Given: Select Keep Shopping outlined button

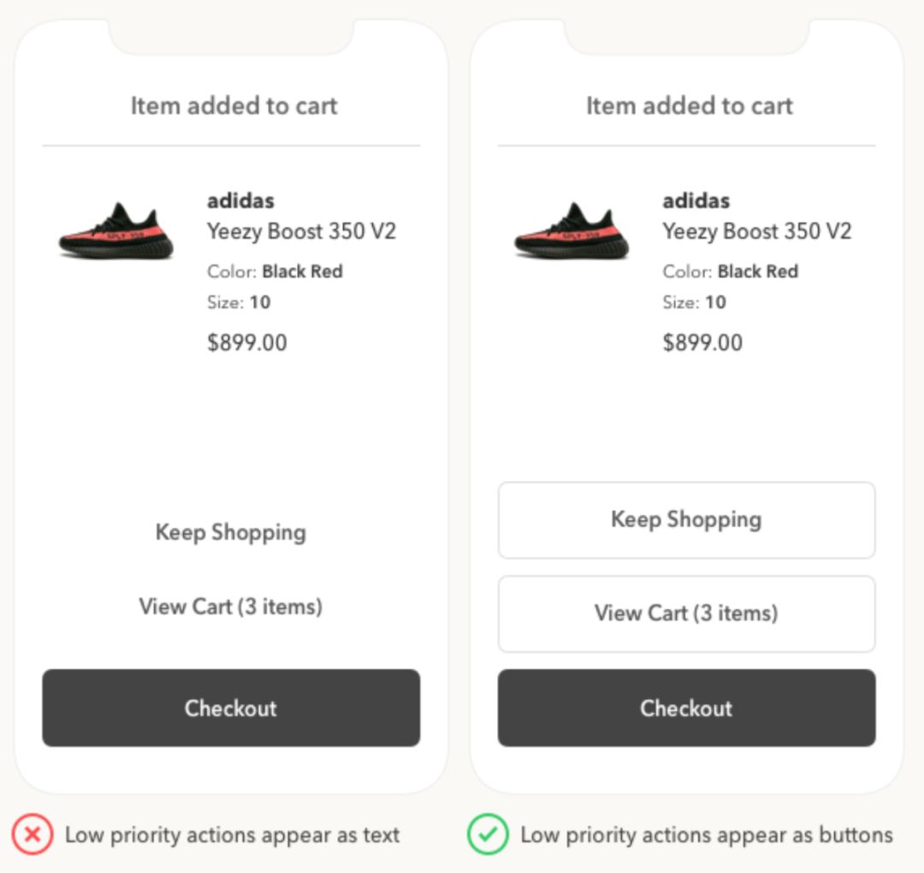Looking at the screenshot, I should click(x=686, y=520).
